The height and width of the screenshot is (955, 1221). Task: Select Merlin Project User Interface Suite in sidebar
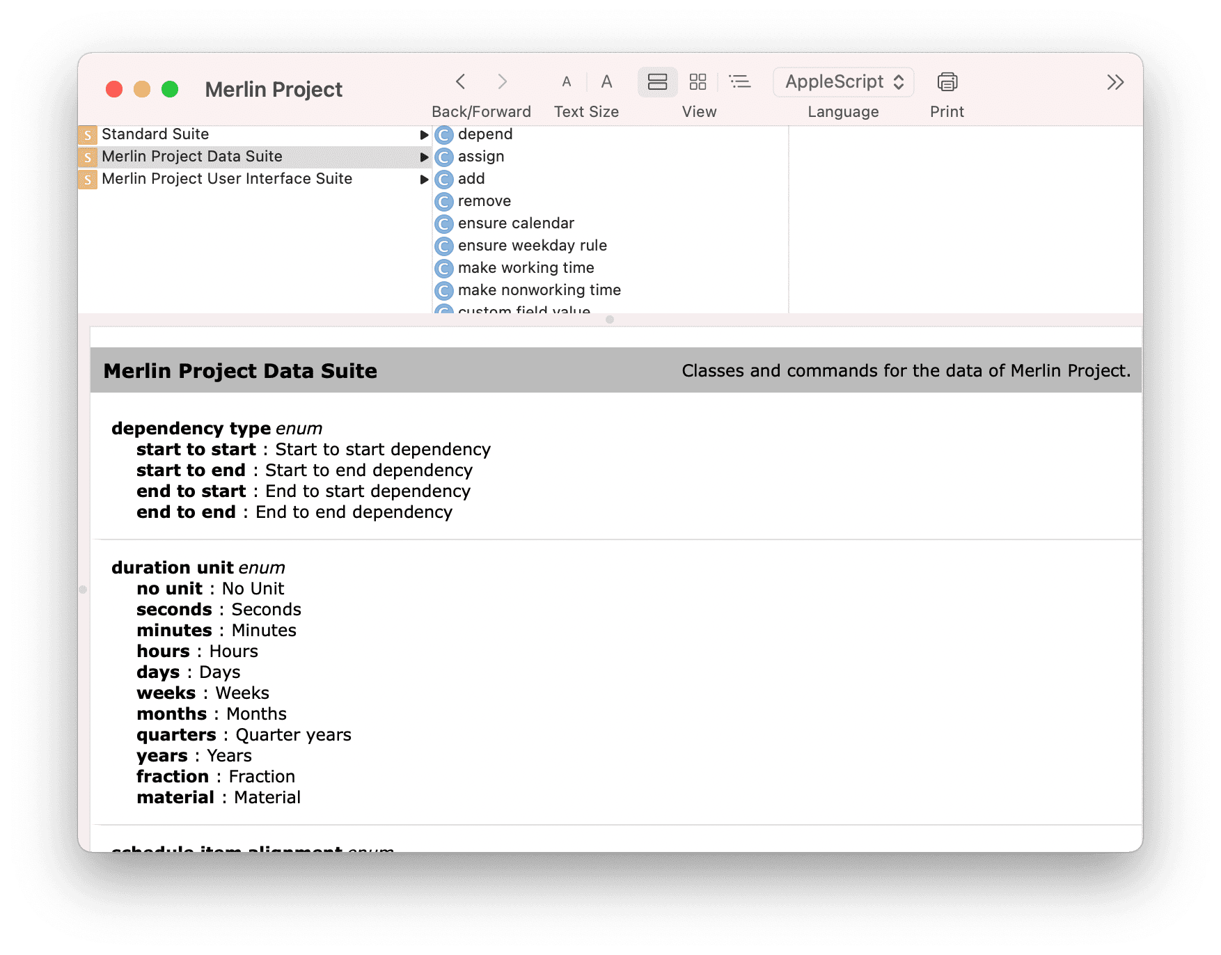point(226,179)
